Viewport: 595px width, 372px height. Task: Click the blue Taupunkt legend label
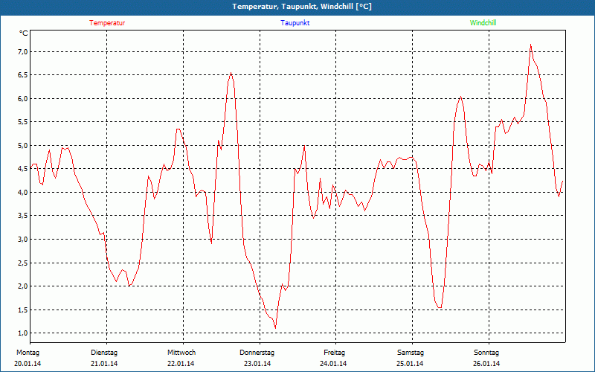[295, 23]
